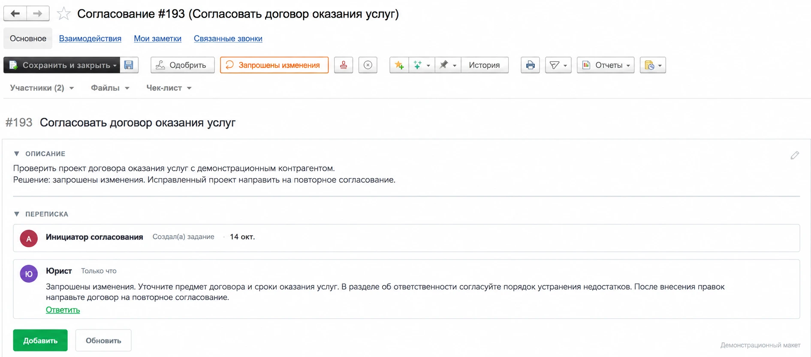Image resolution: width=811 pixels, height=357 pixels.
Task: Collapse the 'ОПИСАНИЕ' section
Action: click(x=17, y=154)
